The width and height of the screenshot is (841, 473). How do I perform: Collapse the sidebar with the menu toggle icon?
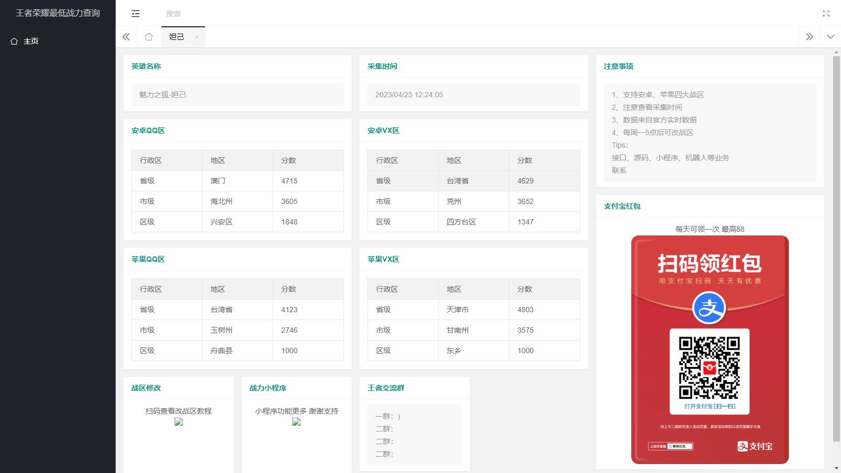[136, 13]
